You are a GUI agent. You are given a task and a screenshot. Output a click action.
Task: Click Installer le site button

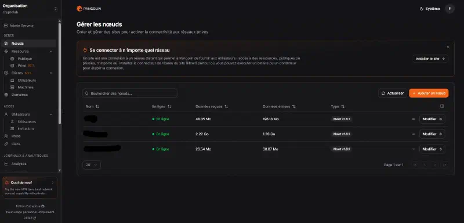point(430,59)
